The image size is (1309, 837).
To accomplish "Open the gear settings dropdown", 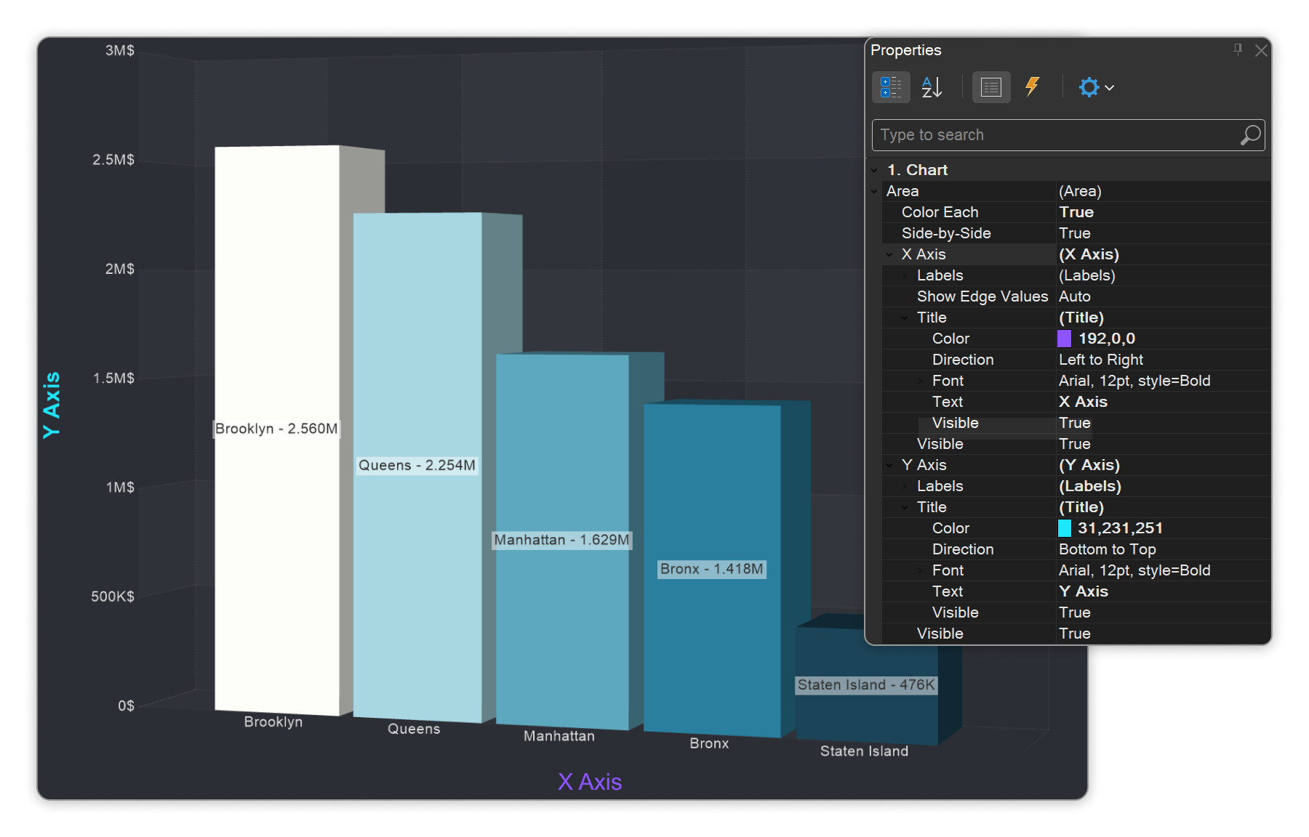I will 1096,88.
